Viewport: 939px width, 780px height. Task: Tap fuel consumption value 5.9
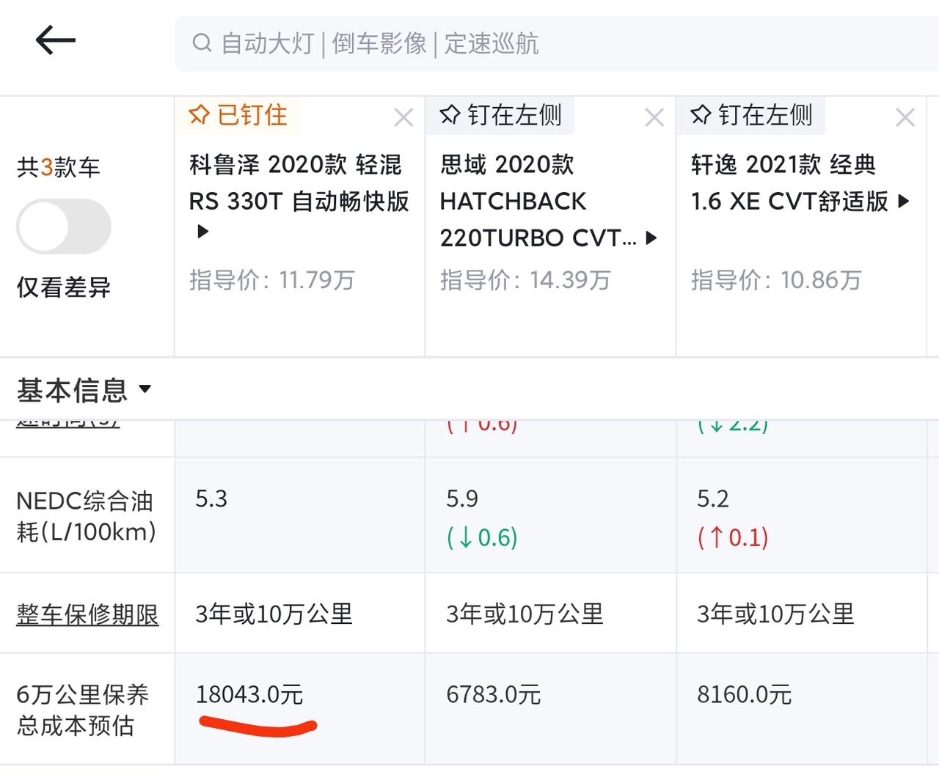coord(462,499)
